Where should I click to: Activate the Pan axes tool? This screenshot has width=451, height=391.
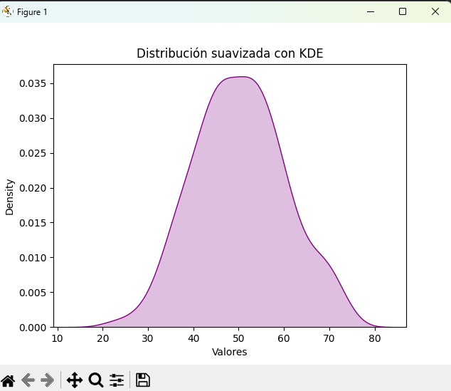[75, 380]
